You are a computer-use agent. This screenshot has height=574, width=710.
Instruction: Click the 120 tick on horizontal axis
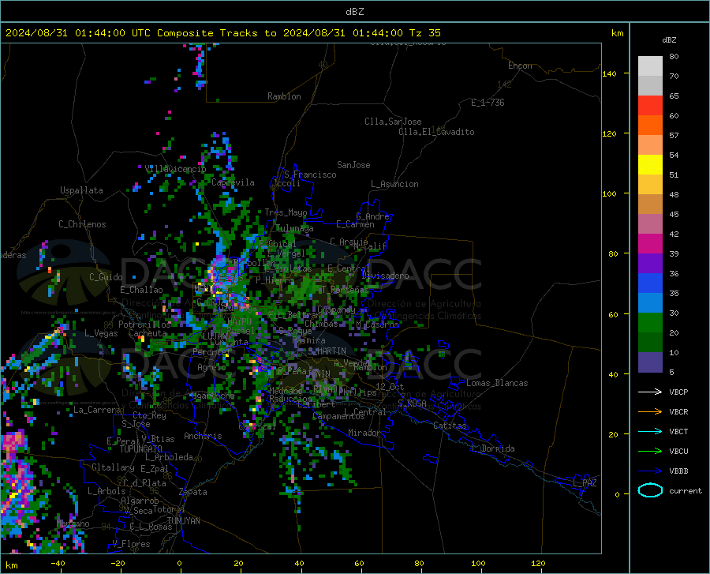point(538,563)
